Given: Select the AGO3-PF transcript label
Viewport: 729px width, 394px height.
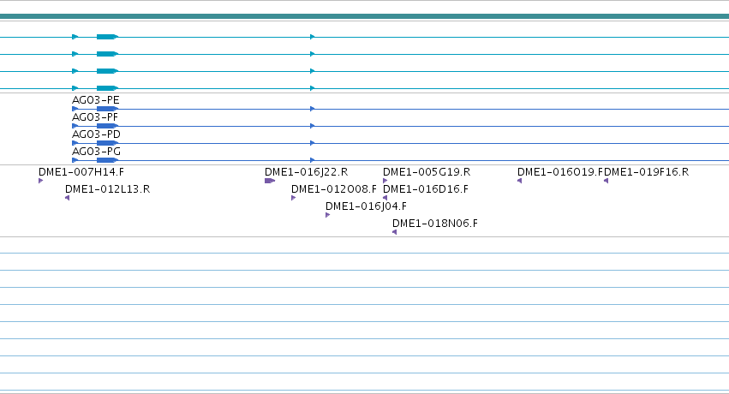Looking at the screenshot, I should coord(95,117).
